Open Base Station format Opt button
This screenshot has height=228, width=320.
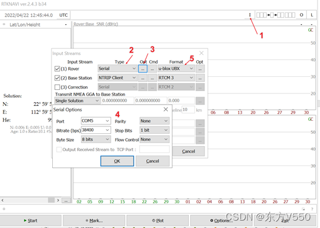[x=200, y=78]
